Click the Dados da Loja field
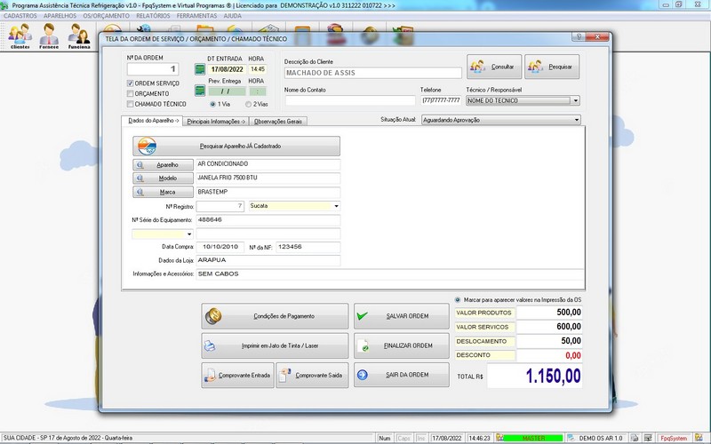 click(x=268, y=260)
